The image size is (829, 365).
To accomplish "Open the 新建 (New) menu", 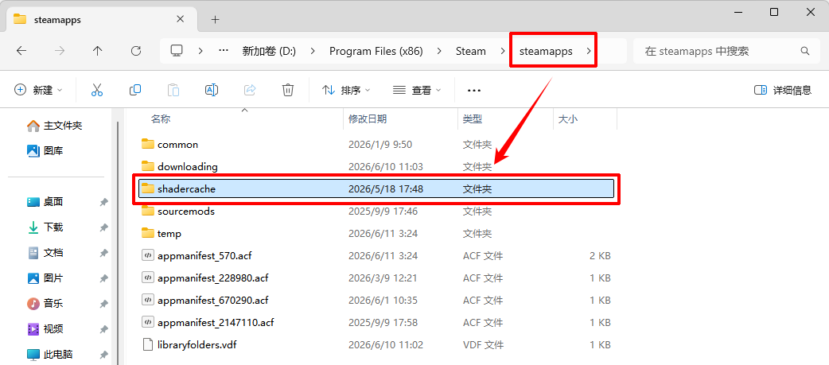I will (x=38, y=91).
